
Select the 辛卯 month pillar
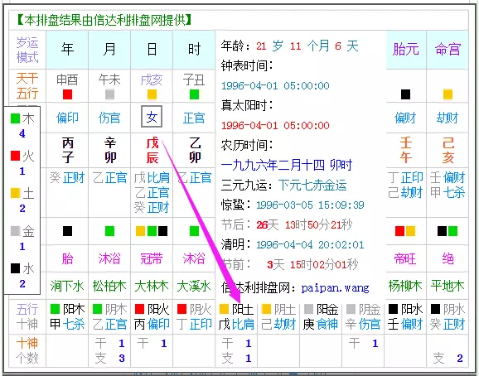pos(110,151)
